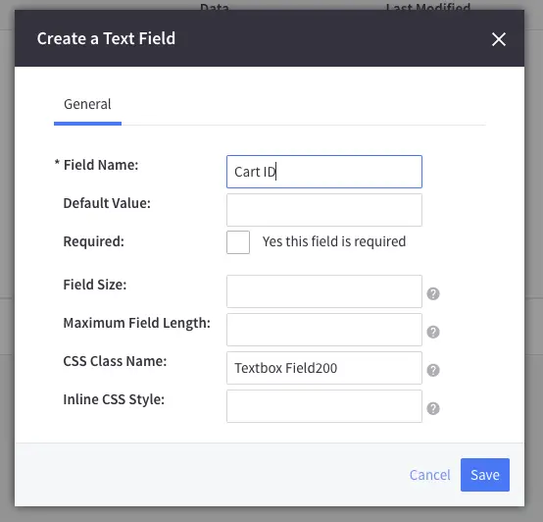543x522 pixels.
Task: Tick the Required checkbox
Action: pyautogui.click(x=238, y=242)
